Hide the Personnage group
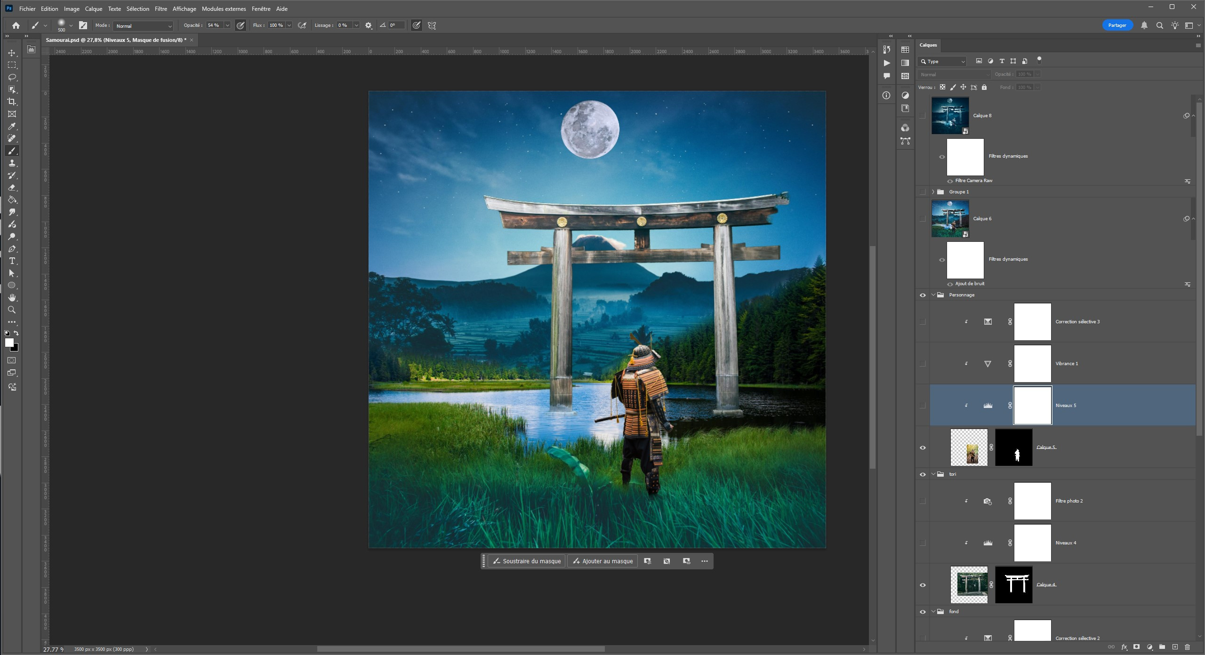Viewport: 1205px width, 655px height. (x=923, y=295)
